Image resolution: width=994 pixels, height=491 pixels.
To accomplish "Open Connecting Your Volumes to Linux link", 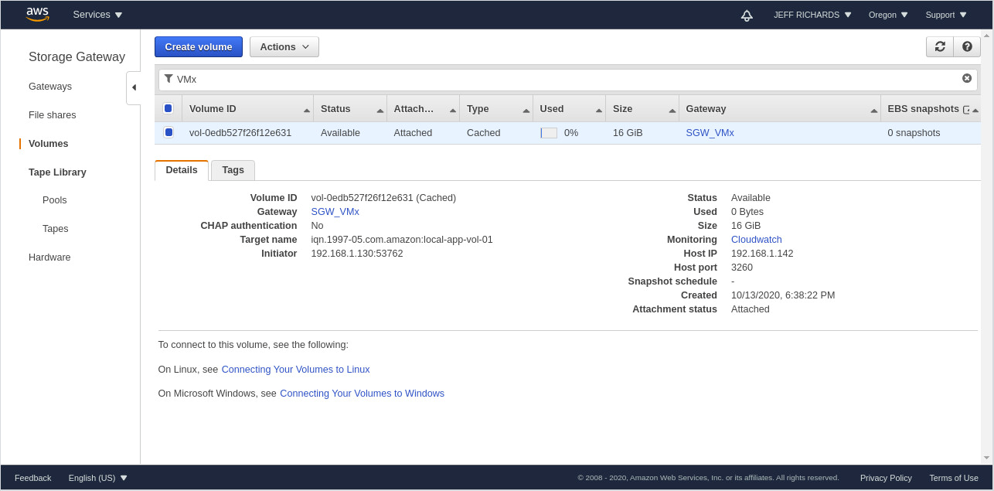I will (295, 370).
